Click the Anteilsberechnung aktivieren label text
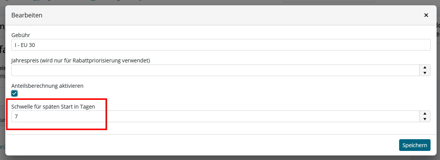The width and height of the screenshot is (440, 160). pyautogui.click(x=47, y=86)
